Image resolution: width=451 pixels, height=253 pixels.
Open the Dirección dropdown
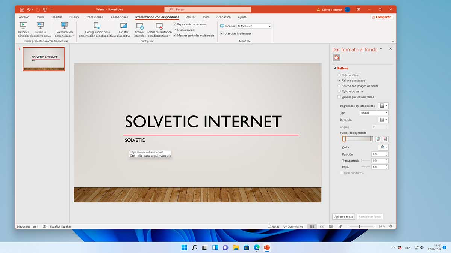coord(383,120)
